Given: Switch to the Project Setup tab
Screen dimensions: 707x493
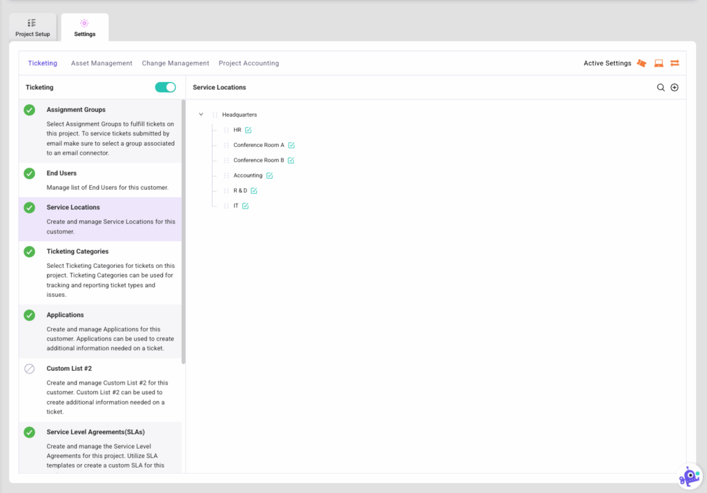Looking at the screenshot, I should click(32, 28).
